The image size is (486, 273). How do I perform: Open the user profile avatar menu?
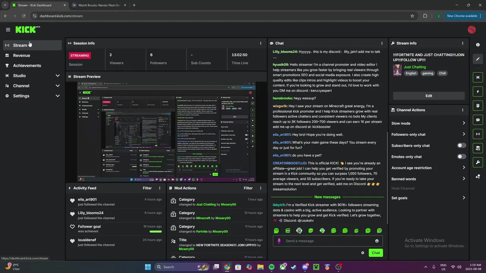472,30
